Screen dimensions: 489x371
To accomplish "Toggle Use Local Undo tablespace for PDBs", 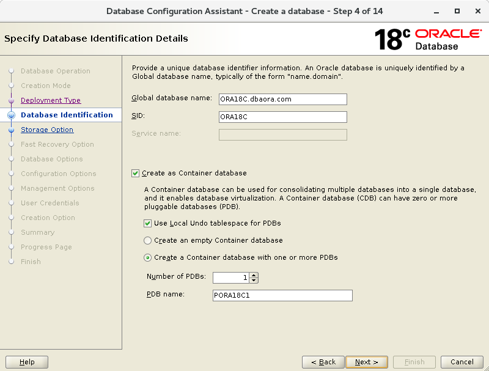I will click(x=147, y=223).
